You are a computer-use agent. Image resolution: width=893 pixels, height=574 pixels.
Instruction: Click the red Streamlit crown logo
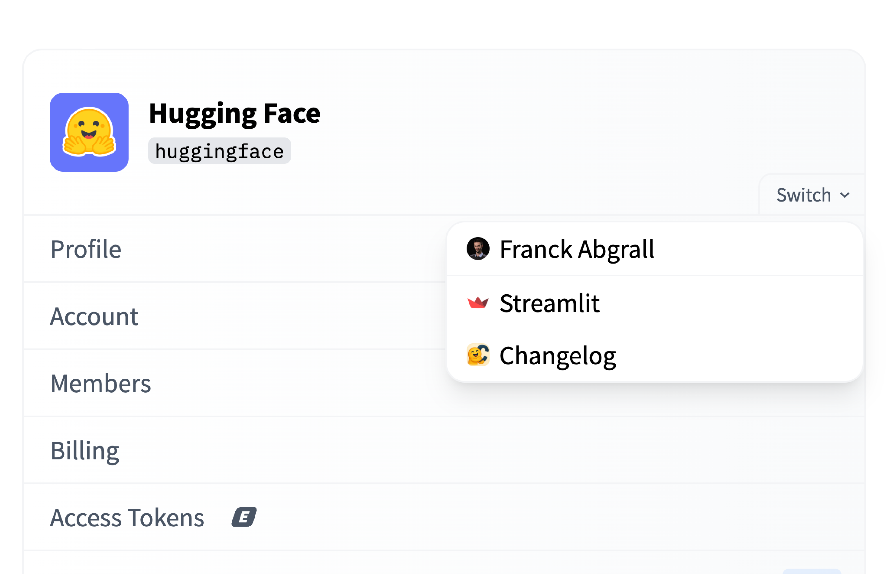tap(477, 302)
